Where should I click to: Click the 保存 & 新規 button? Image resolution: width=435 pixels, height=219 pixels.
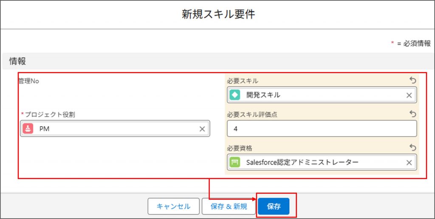pyautogui.click(x=229, y=207)
